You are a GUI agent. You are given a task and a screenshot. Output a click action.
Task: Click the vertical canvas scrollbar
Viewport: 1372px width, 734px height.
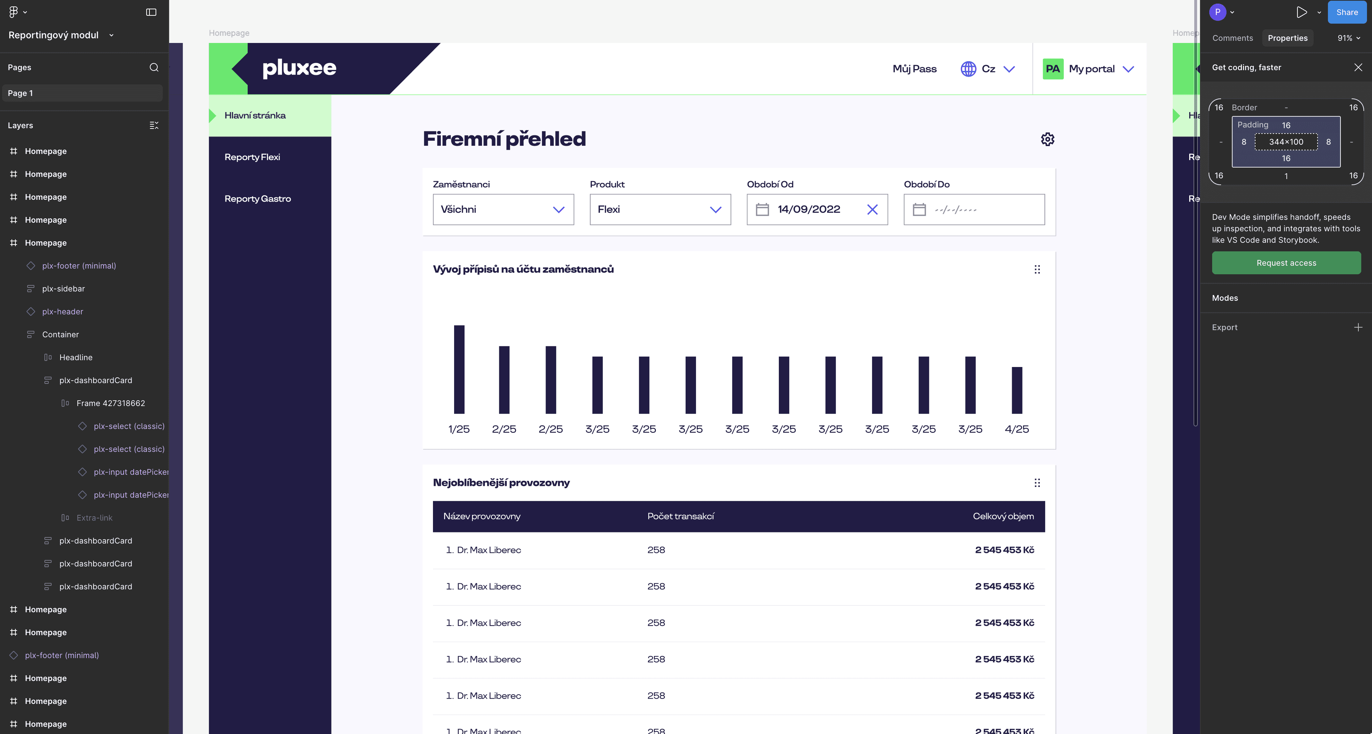(1195, 213)
